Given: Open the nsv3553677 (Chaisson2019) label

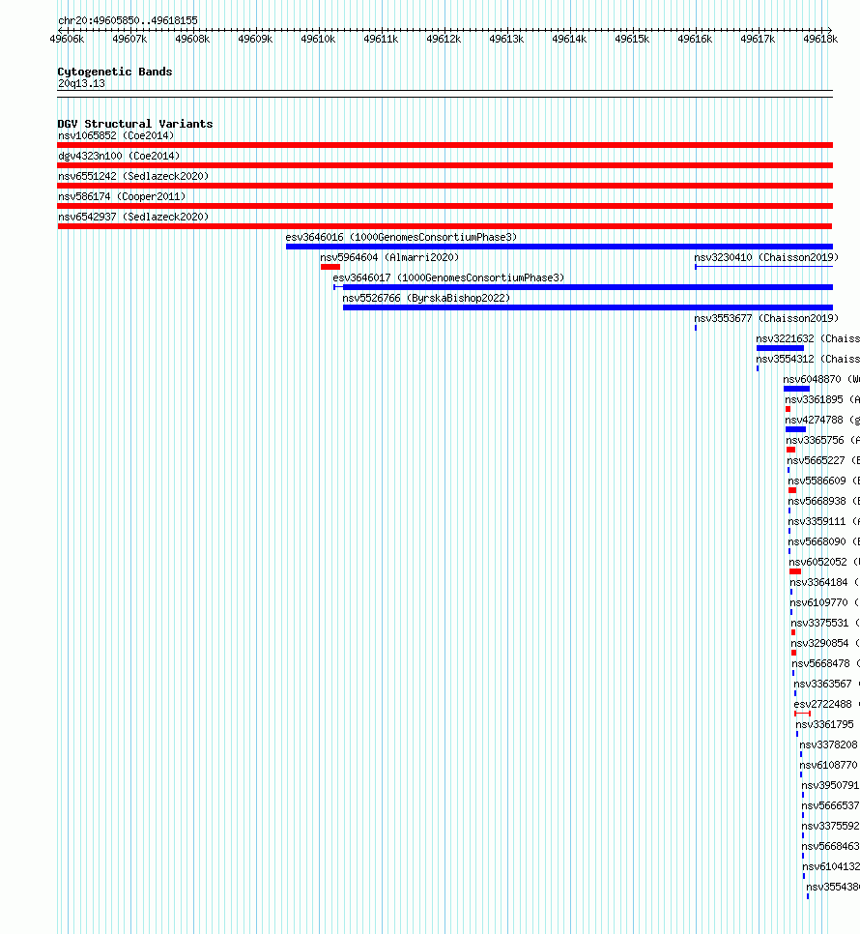Looking at the screenshot, I should (x=766, y=318).
